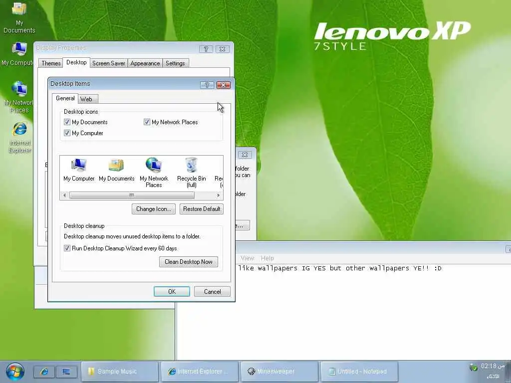
Task: Open the Settings tab in Display Properties
Action: click(175, 63)
